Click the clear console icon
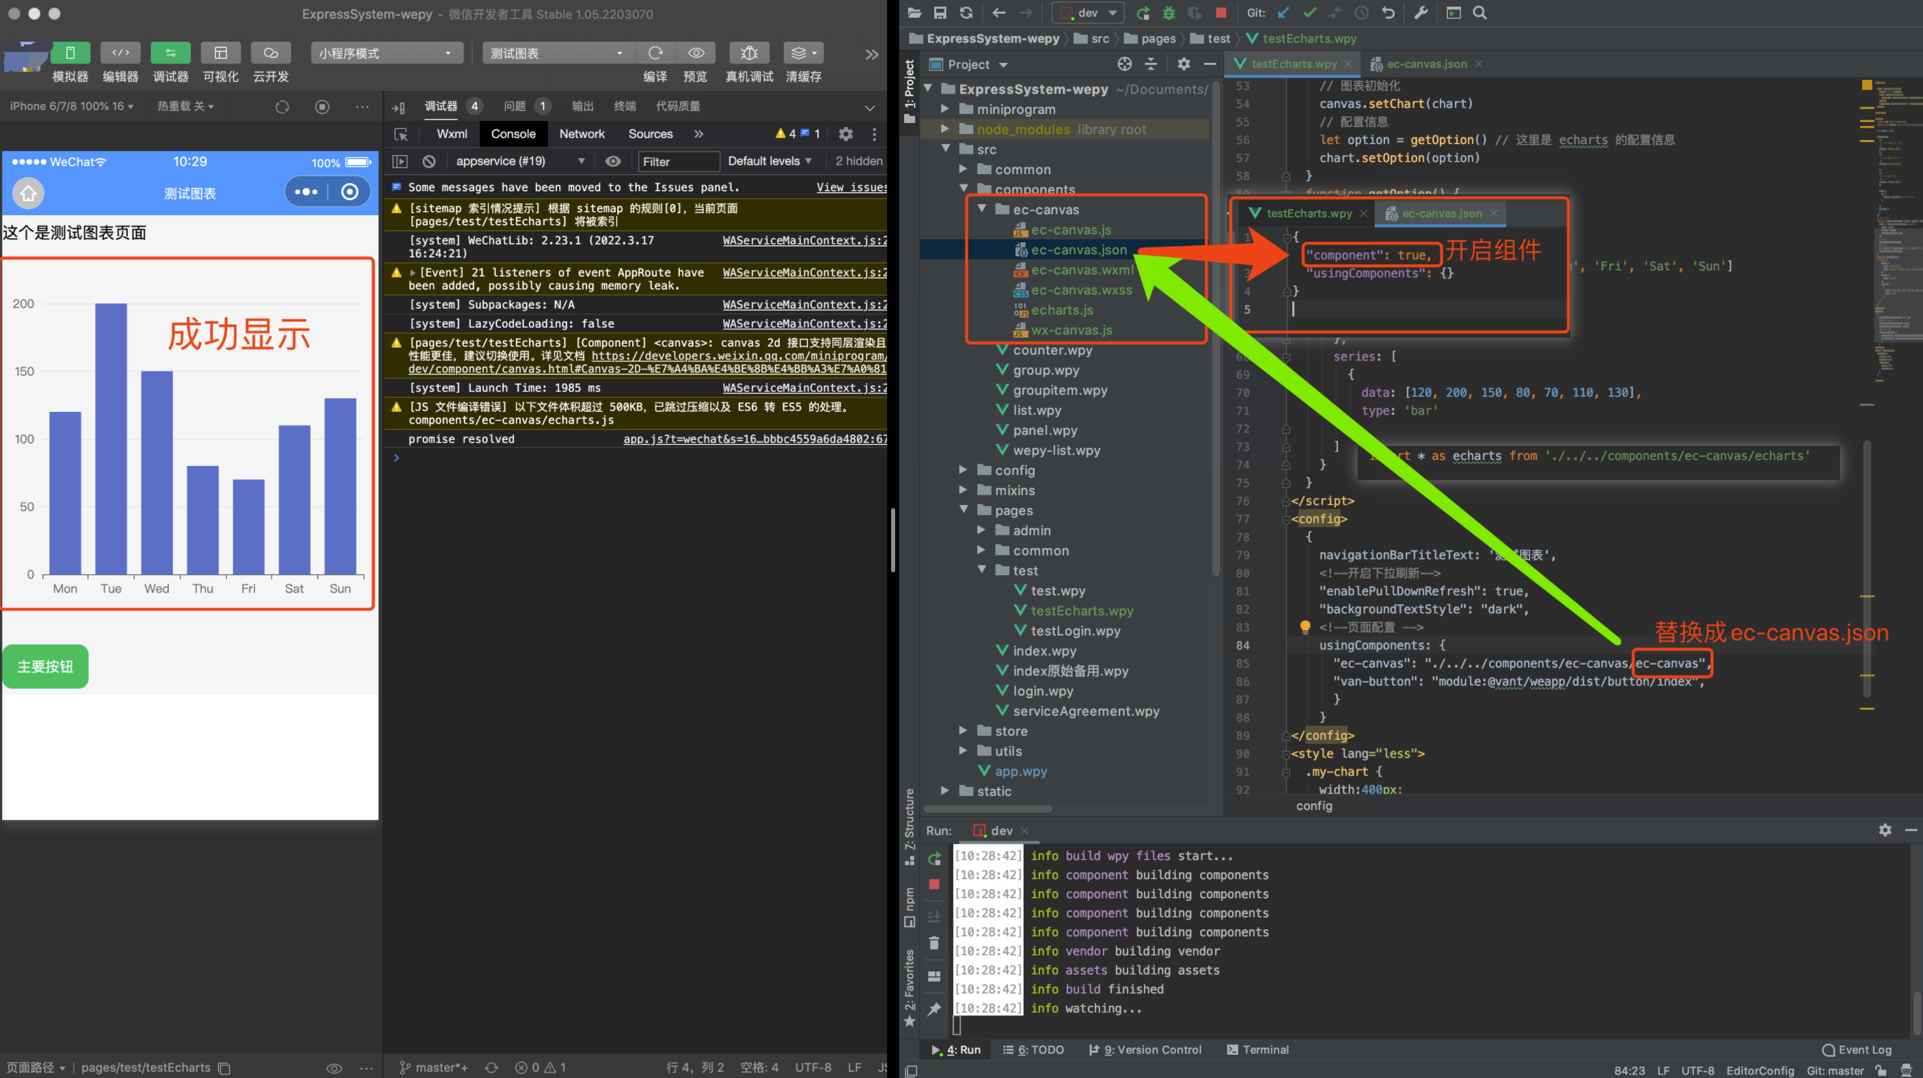The height and width of the screenshot is (1078, 1923). point(428,162)
